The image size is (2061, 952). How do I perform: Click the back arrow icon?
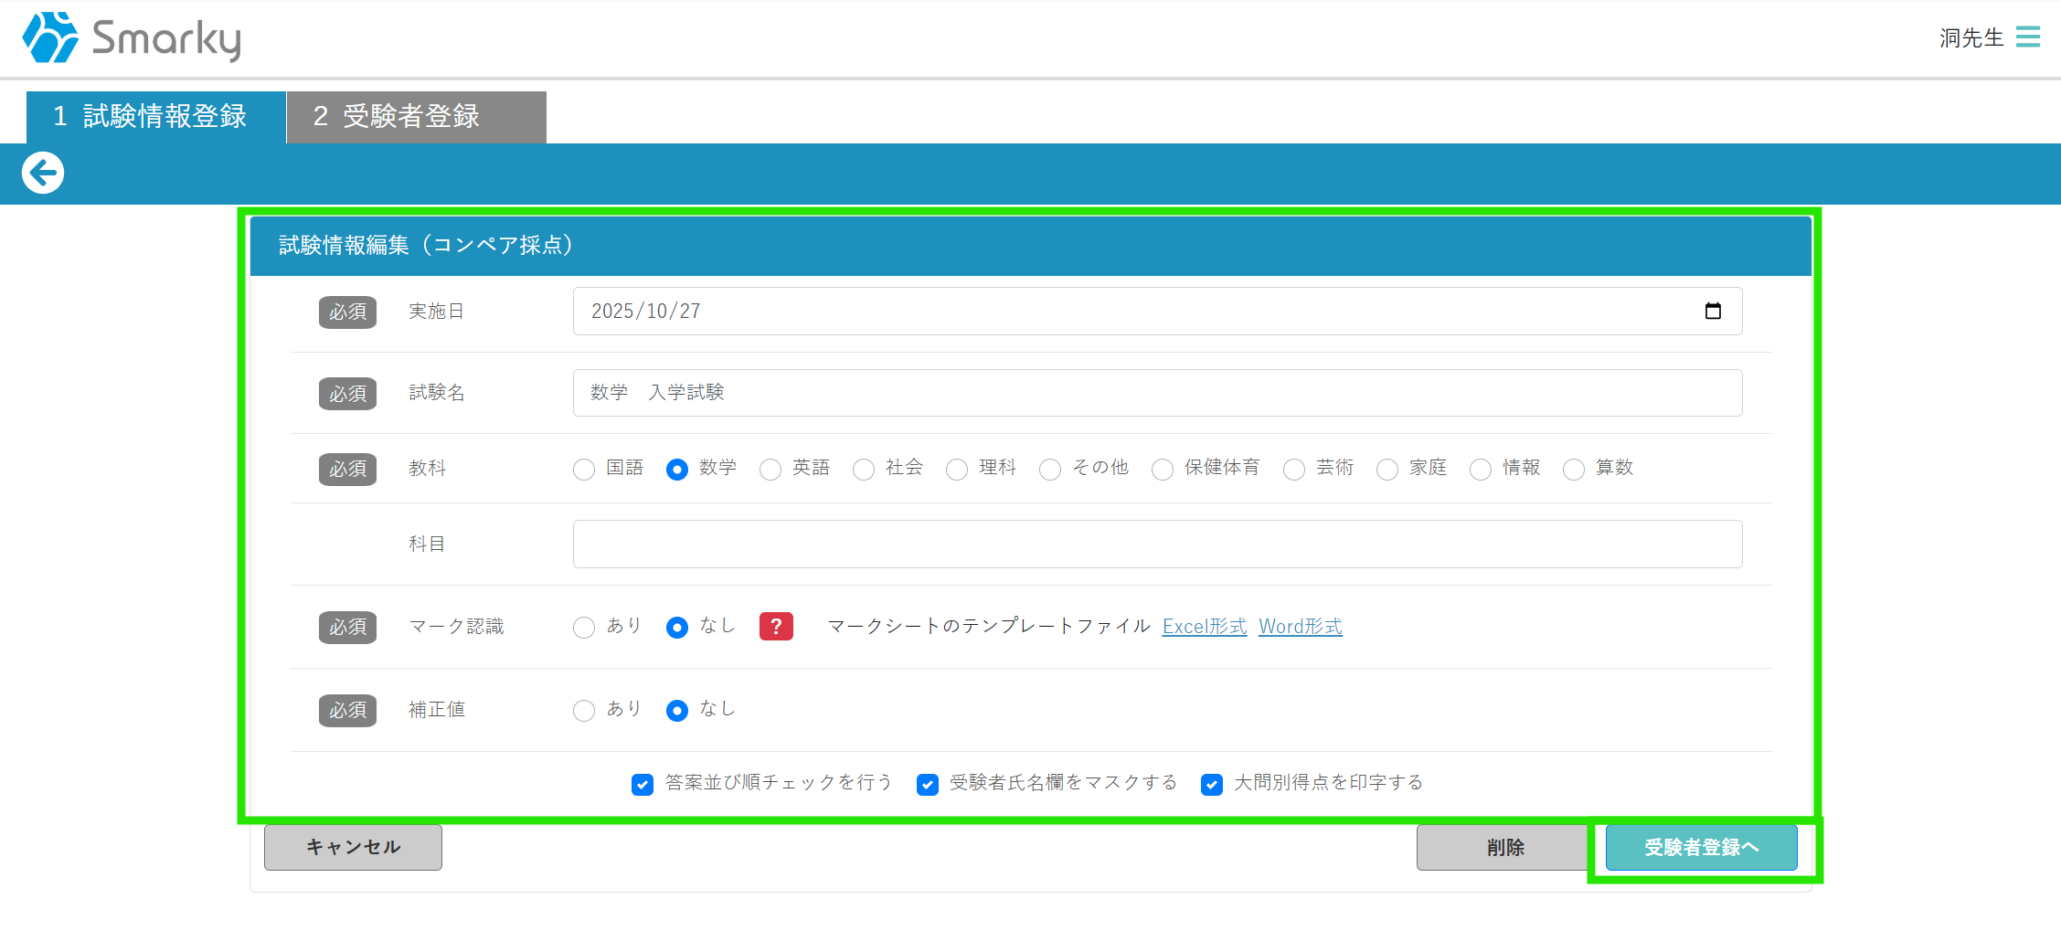point(43,173)
